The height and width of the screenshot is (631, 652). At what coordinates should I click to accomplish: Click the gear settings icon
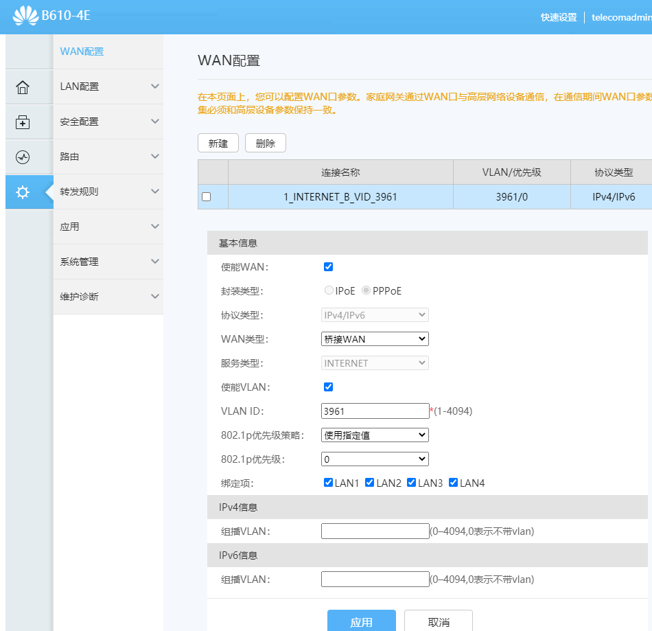[23, 192]
